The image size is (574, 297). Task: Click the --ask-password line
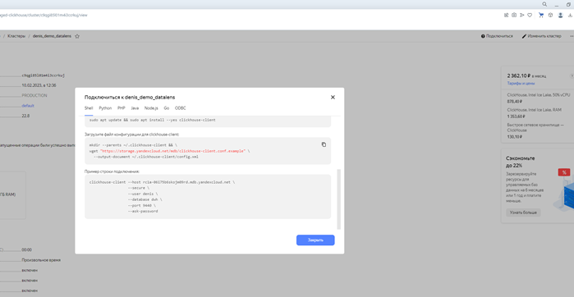[143, 212]
